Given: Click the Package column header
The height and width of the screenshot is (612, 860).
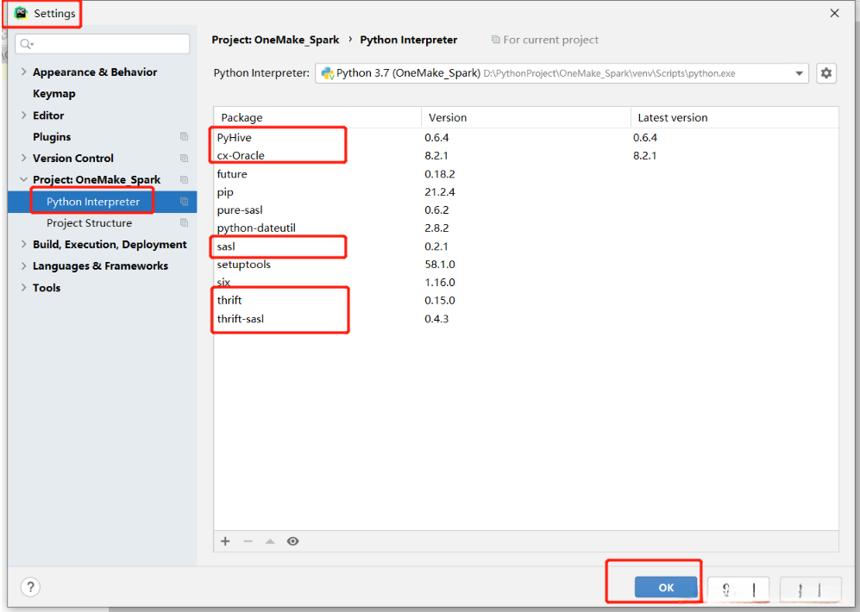Looking at the screenshot, I should tap(317, 117).
